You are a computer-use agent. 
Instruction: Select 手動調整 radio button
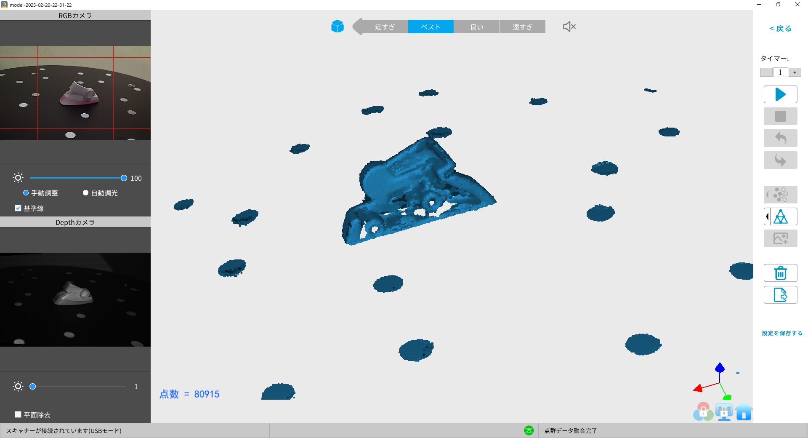(x=26, y=193)
